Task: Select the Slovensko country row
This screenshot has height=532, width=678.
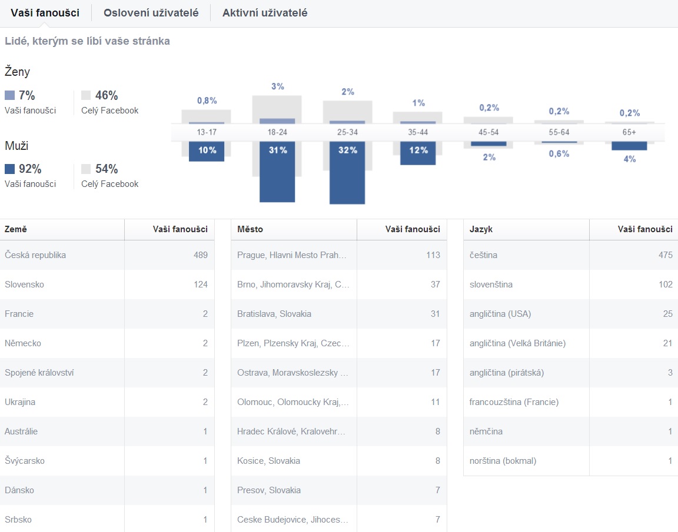Action: click(x=107, y=285)
